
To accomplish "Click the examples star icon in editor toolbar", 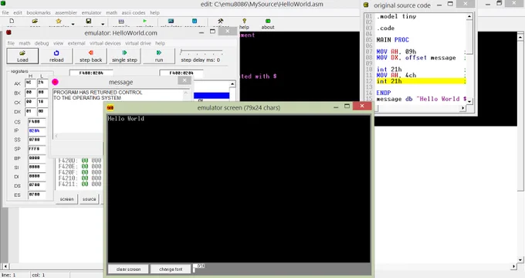I will tap(59, 21).
